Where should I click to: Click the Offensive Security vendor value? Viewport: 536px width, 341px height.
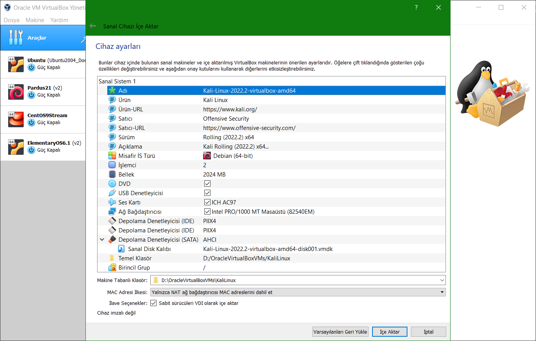coord(226,118)
